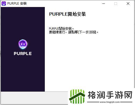
Task: Click the PURPLE orb logo in sidebar
Action: tap(23, 44)
